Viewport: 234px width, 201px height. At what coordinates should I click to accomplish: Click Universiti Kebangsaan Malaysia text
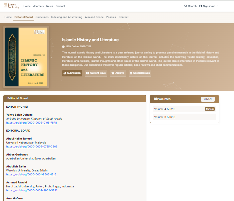[x=26, y=143]
